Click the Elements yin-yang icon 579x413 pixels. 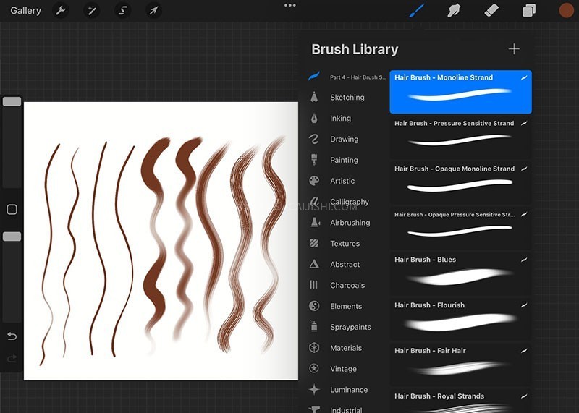coord(314,306)
